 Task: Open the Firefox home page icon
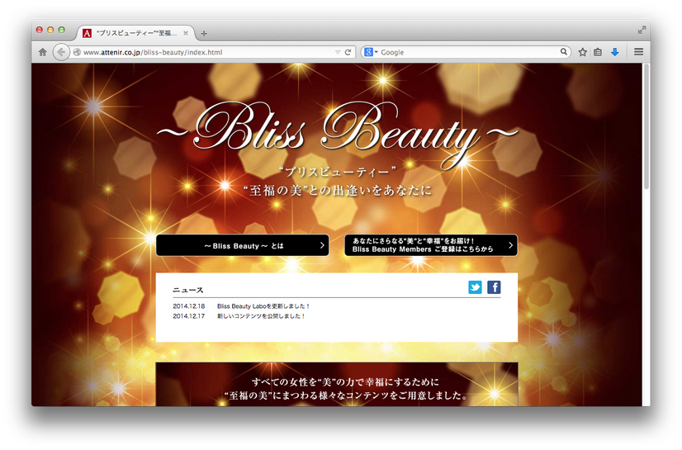click(43, 52)
